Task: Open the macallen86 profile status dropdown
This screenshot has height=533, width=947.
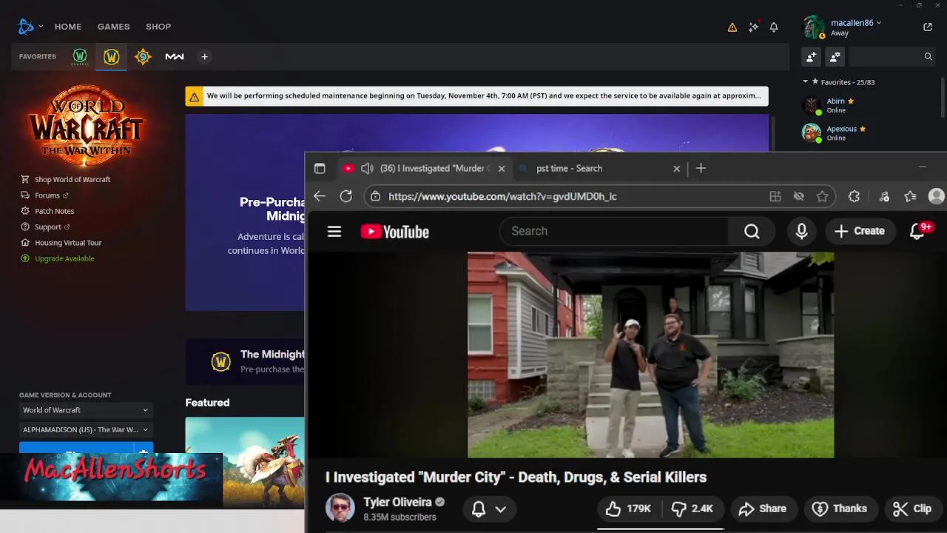Action: pos(856,23)
